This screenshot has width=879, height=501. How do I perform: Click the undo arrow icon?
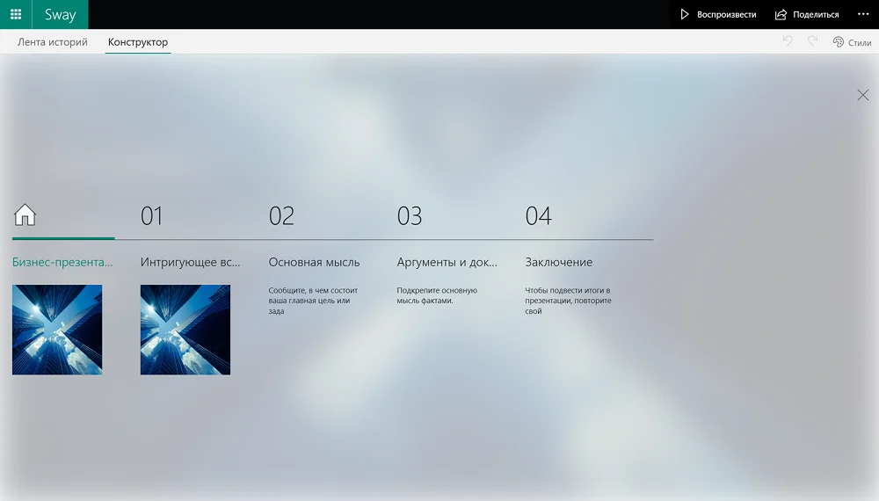click(x=788, y=41)
